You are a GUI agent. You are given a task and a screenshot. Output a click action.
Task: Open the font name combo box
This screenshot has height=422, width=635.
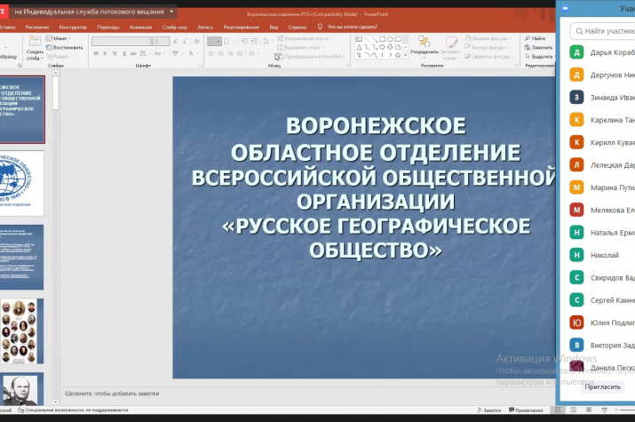pyautogui.click(x=121, y=41)
